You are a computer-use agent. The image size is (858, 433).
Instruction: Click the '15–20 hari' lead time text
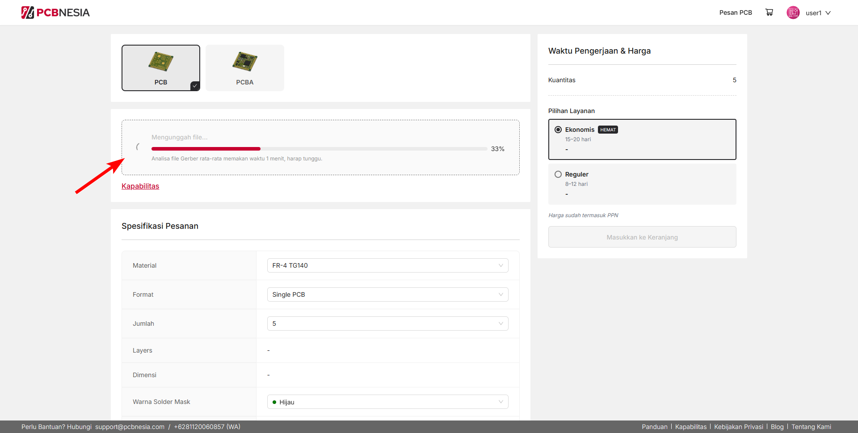tap(578, 139)
